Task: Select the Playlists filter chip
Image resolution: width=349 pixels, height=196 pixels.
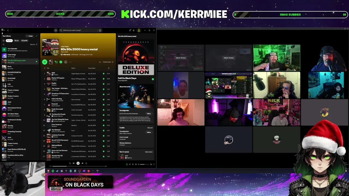Action: [x=9, y=41]
